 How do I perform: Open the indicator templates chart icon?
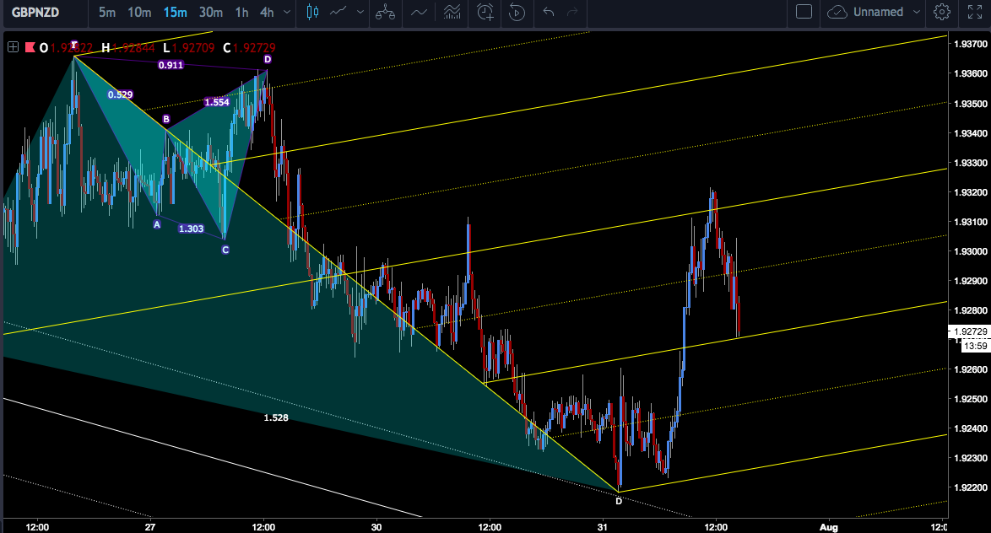pos(452,12)
